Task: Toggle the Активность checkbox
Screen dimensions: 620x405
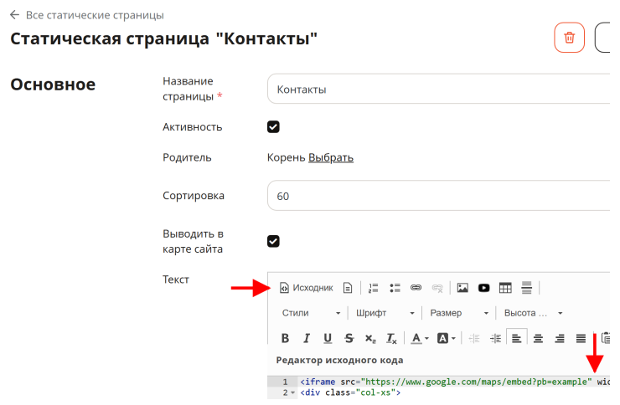Action: 273,127
